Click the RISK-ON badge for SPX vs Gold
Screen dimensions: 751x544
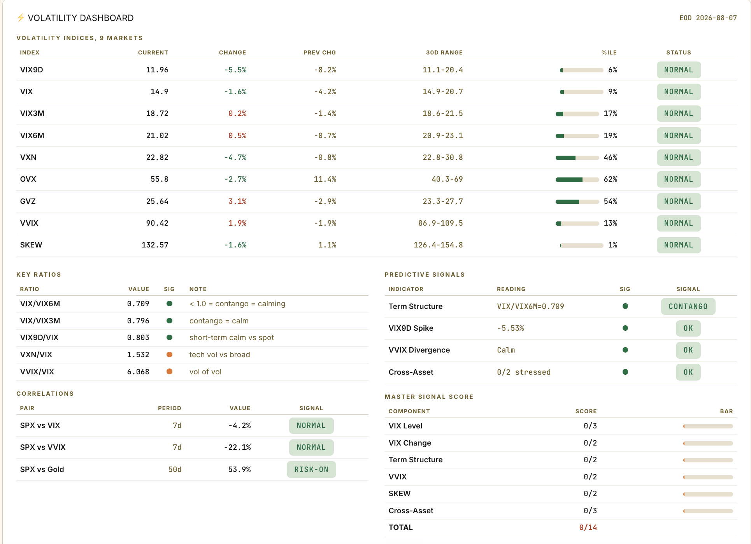coord(311,469)
